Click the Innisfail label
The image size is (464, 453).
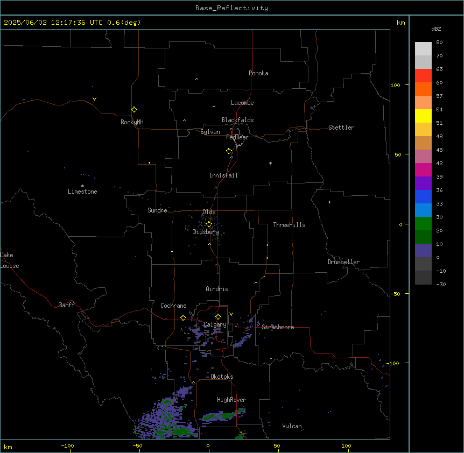click(223, 175)
